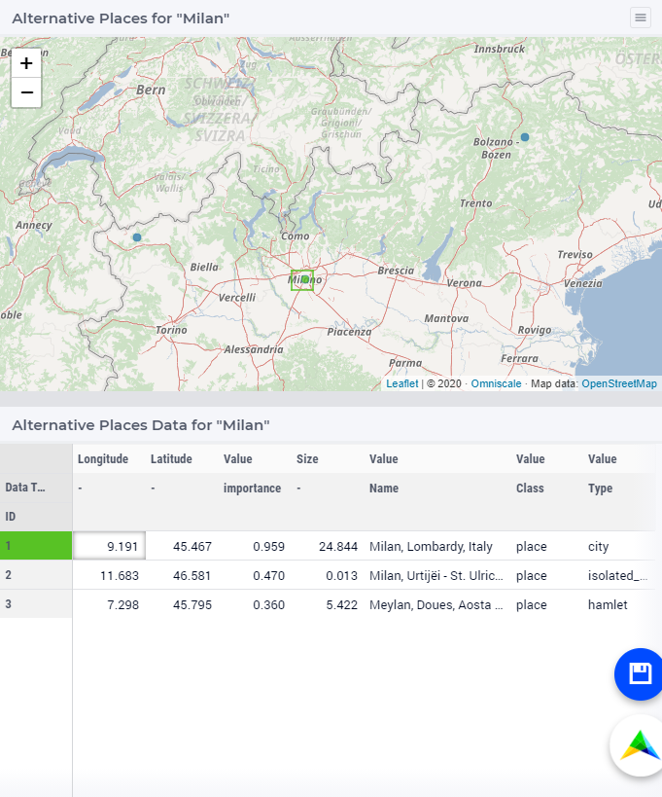Select the blue marker near Bolzano
This screenshot has height=797, width=662.
[x=525, y=137]
